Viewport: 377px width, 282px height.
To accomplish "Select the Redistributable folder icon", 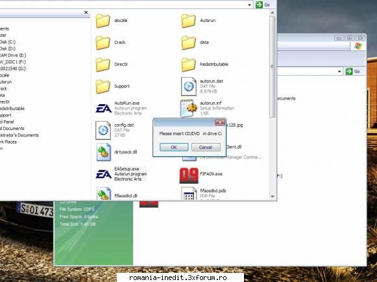I will tap(188, 65).
